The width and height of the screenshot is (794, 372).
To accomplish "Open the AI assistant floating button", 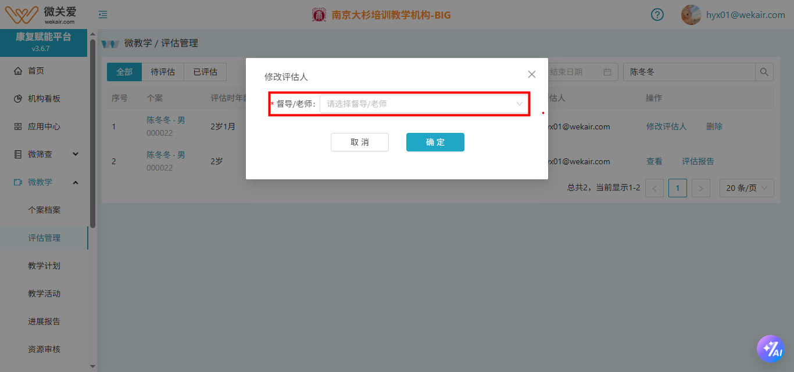I will [x=771, y=348].
